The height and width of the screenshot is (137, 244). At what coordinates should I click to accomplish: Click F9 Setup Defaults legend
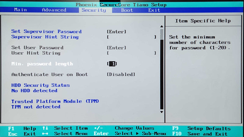[201, 128]
